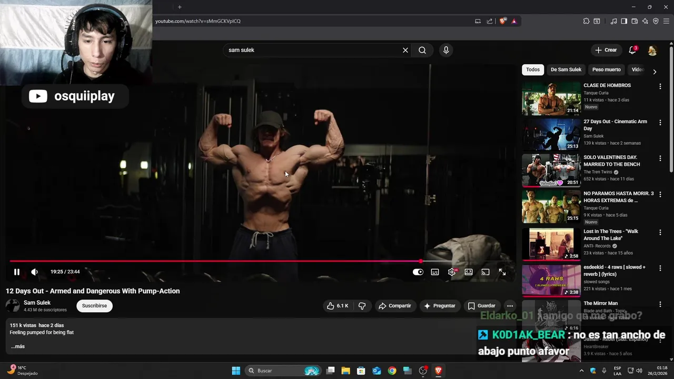Save video with Guardar button

tap(482, 306)
